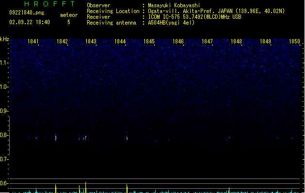This screenshot has height=193, width=305.
Task: Select the filename 09221840.png
Action: pyautogui.click(x=27, y=13)
